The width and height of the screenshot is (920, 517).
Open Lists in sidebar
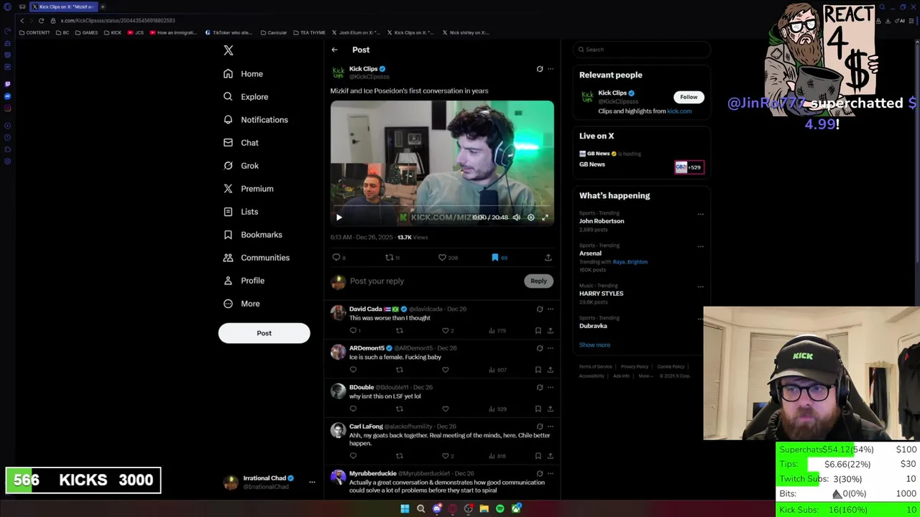click(x=241, y=212)
